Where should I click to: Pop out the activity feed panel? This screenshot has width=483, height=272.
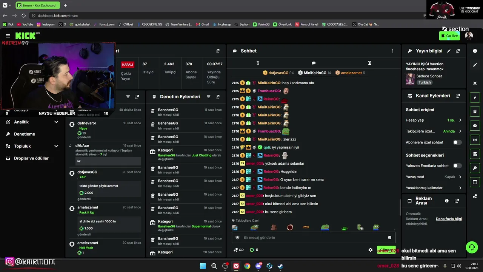click(137, 97)
